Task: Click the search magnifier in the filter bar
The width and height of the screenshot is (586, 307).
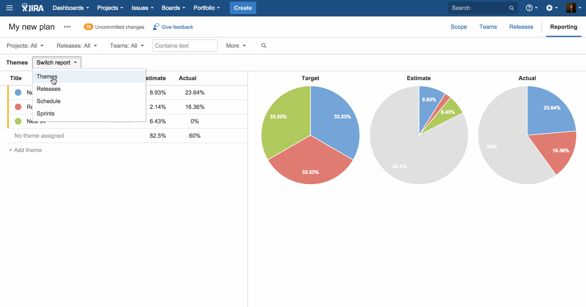Action: pyautogui.click(x=263, y=46)
